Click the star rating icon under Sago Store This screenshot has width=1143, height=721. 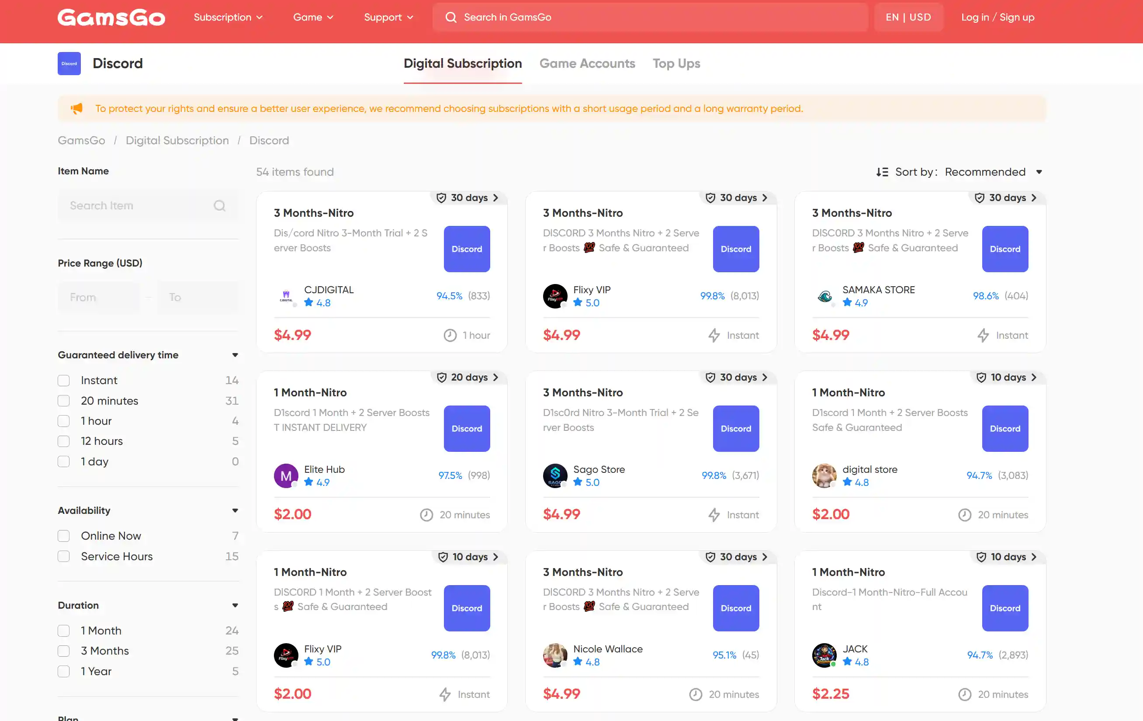(x=577, y=482)
